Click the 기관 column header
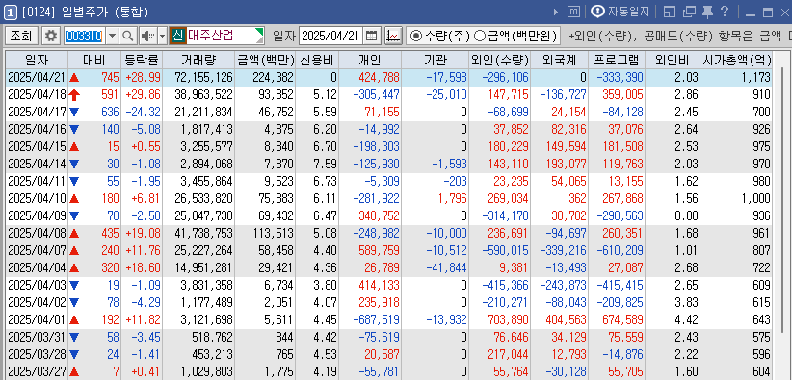This screenshot has height=380, width=792. [435, 60]
